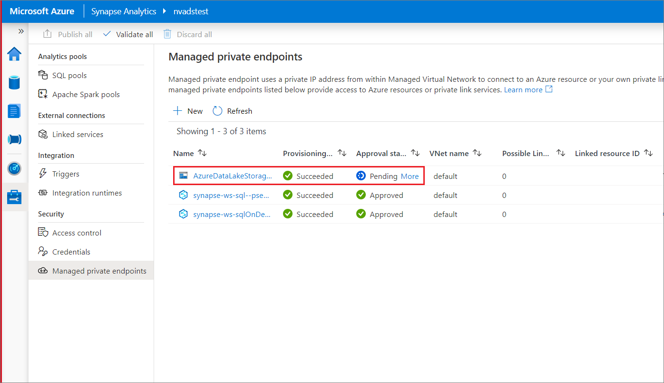Open the Manage hub
This screenshot has height=383, width=664.
point(14,196)
